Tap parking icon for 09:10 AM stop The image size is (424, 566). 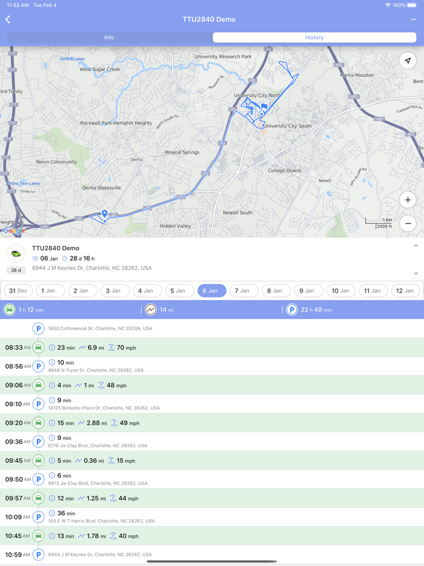39,404
